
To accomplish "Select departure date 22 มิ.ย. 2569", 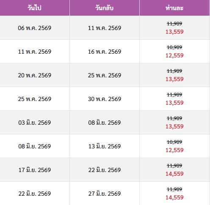I will (x=35, y=194).
